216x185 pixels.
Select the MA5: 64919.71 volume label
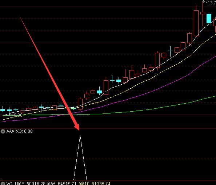tap(62, 184)
